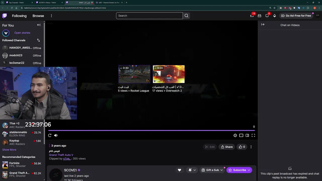The width and height of the screenshot is (322, 181).
Task: Share this clip
Action: coord(227,147)
